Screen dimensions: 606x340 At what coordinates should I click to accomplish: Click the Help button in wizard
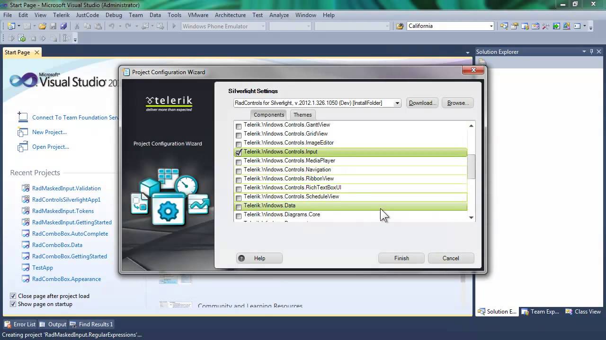259,258
